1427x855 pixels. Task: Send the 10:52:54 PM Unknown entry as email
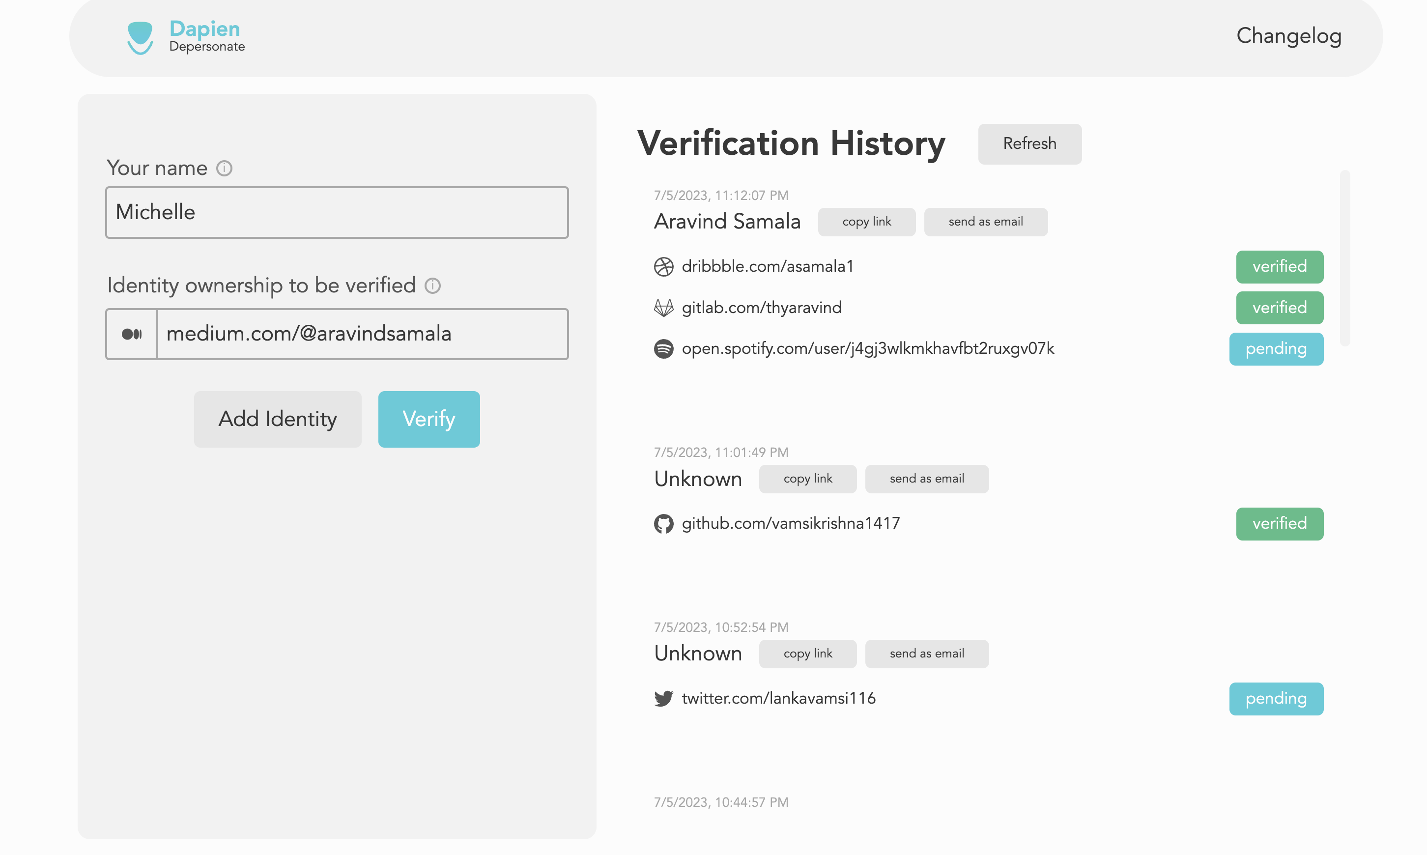pos(926,654)
